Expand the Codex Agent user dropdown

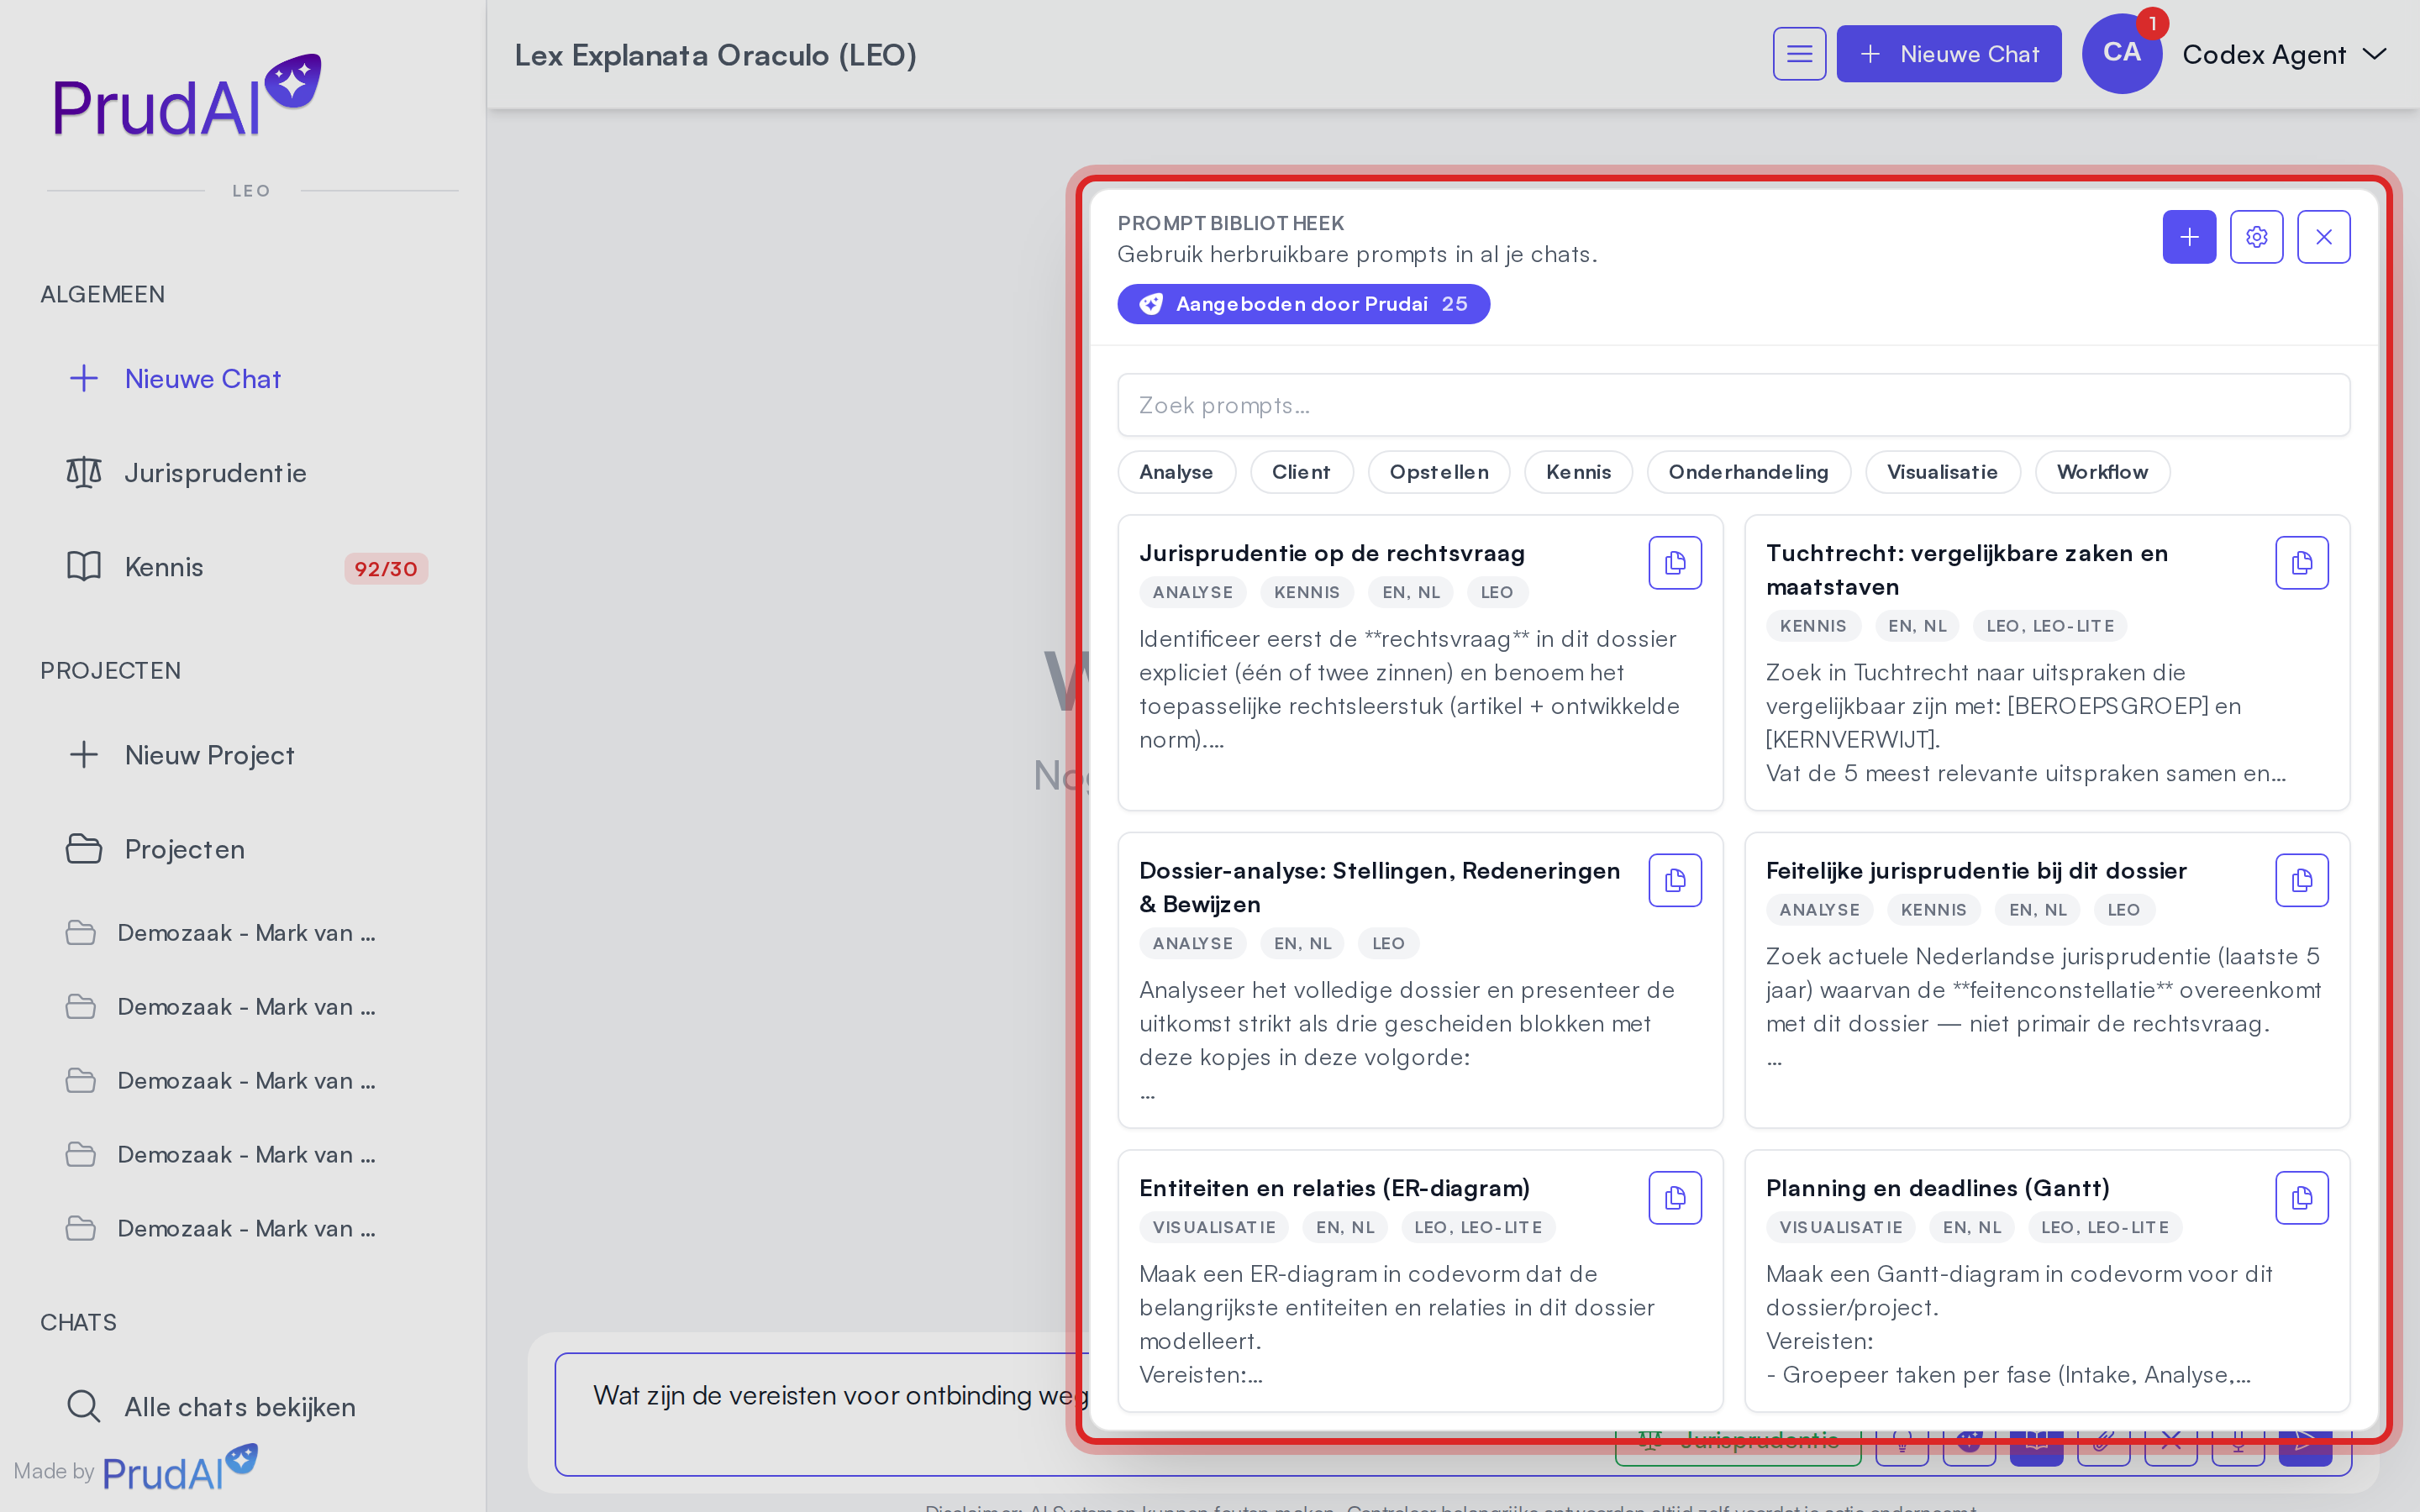click(2284, 54)
